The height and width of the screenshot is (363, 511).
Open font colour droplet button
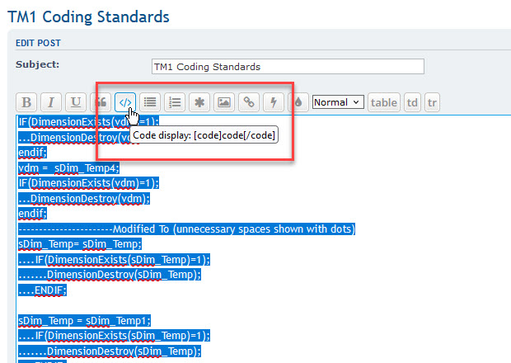298,102
